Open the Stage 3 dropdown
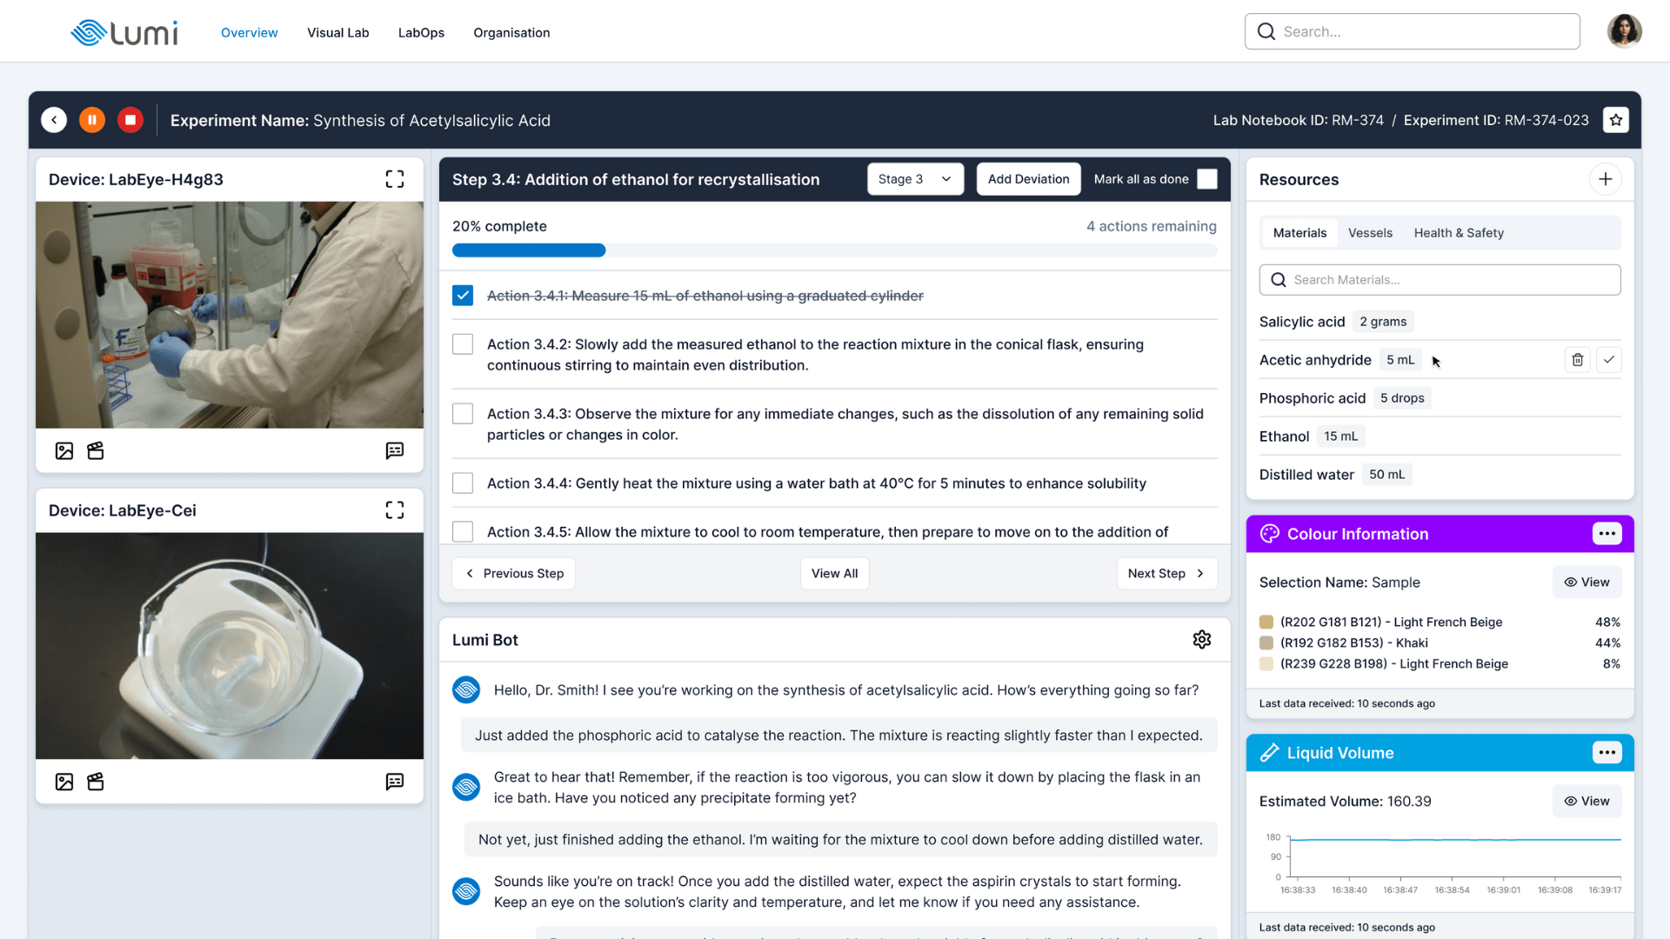This screenshot has width=1670, height=939. (x=915, y=179)
